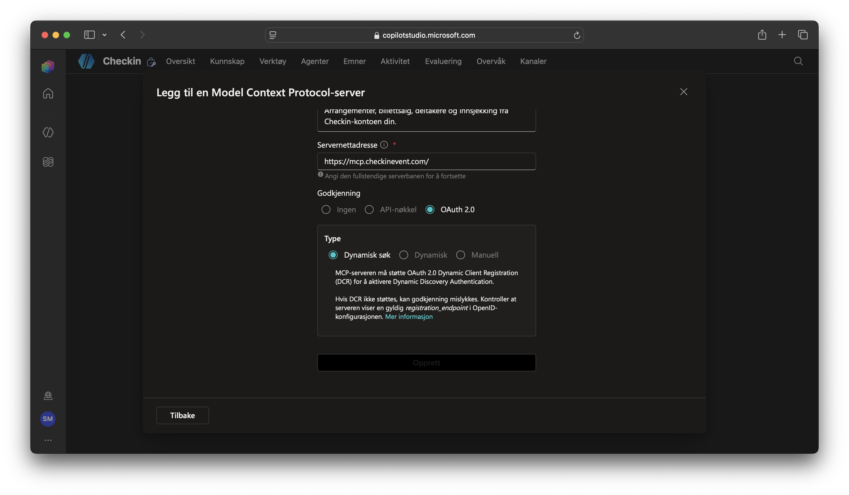The image size is (849, 495).
Task: Go to the Evaluering tab
Action: coord(443,61)
